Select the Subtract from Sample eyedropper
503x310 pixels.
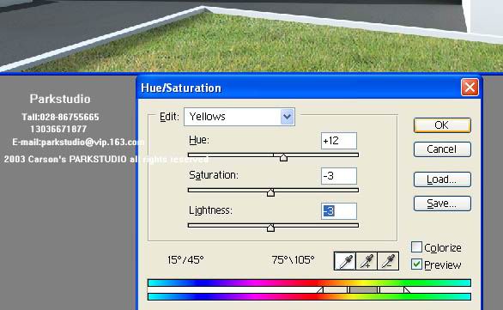click(x=388, y=261)
